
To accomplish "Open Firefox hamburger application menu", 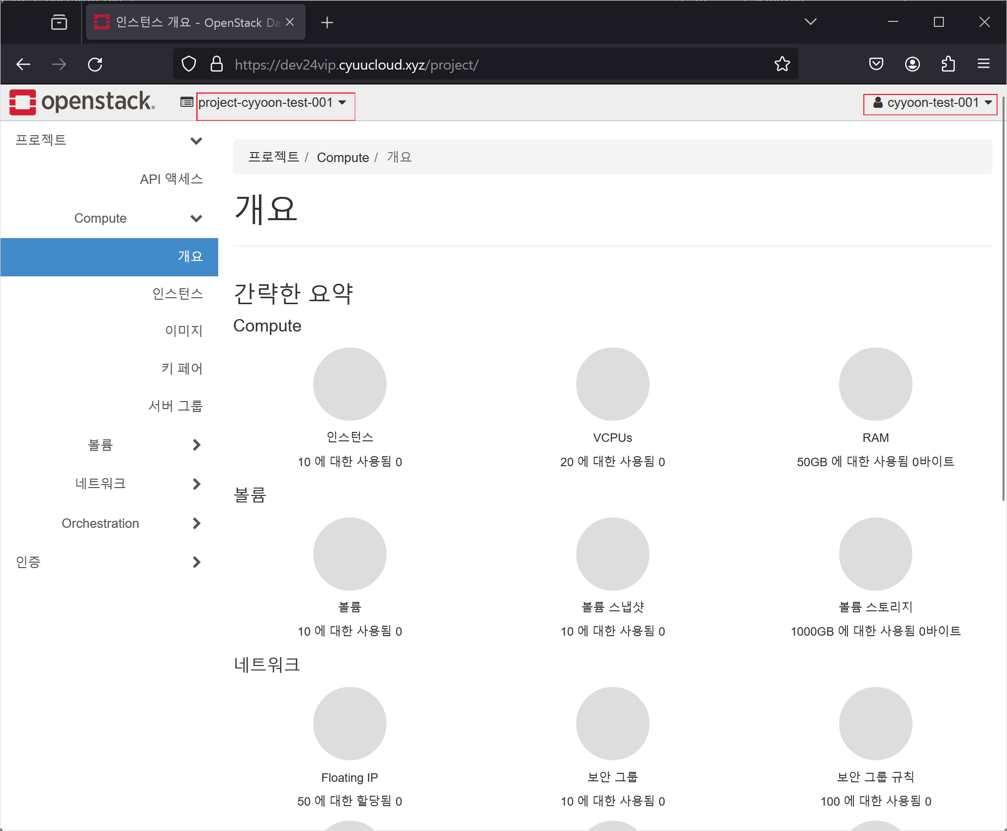I will click(x=983, y=64).
